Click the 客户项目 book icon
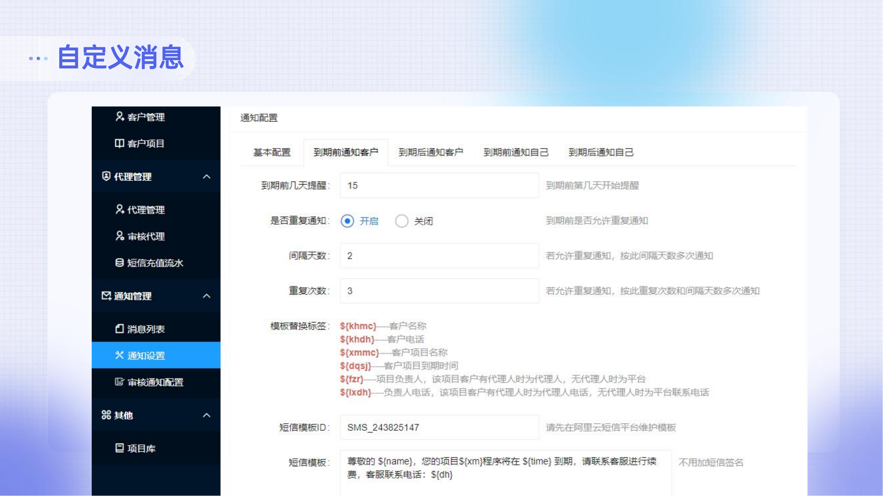Screen dimensions: 883x496 tap(119, 144)
